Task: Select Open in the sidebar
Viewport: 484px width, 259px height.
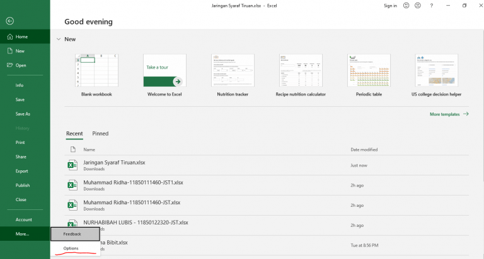Action: tap(25, 65)
